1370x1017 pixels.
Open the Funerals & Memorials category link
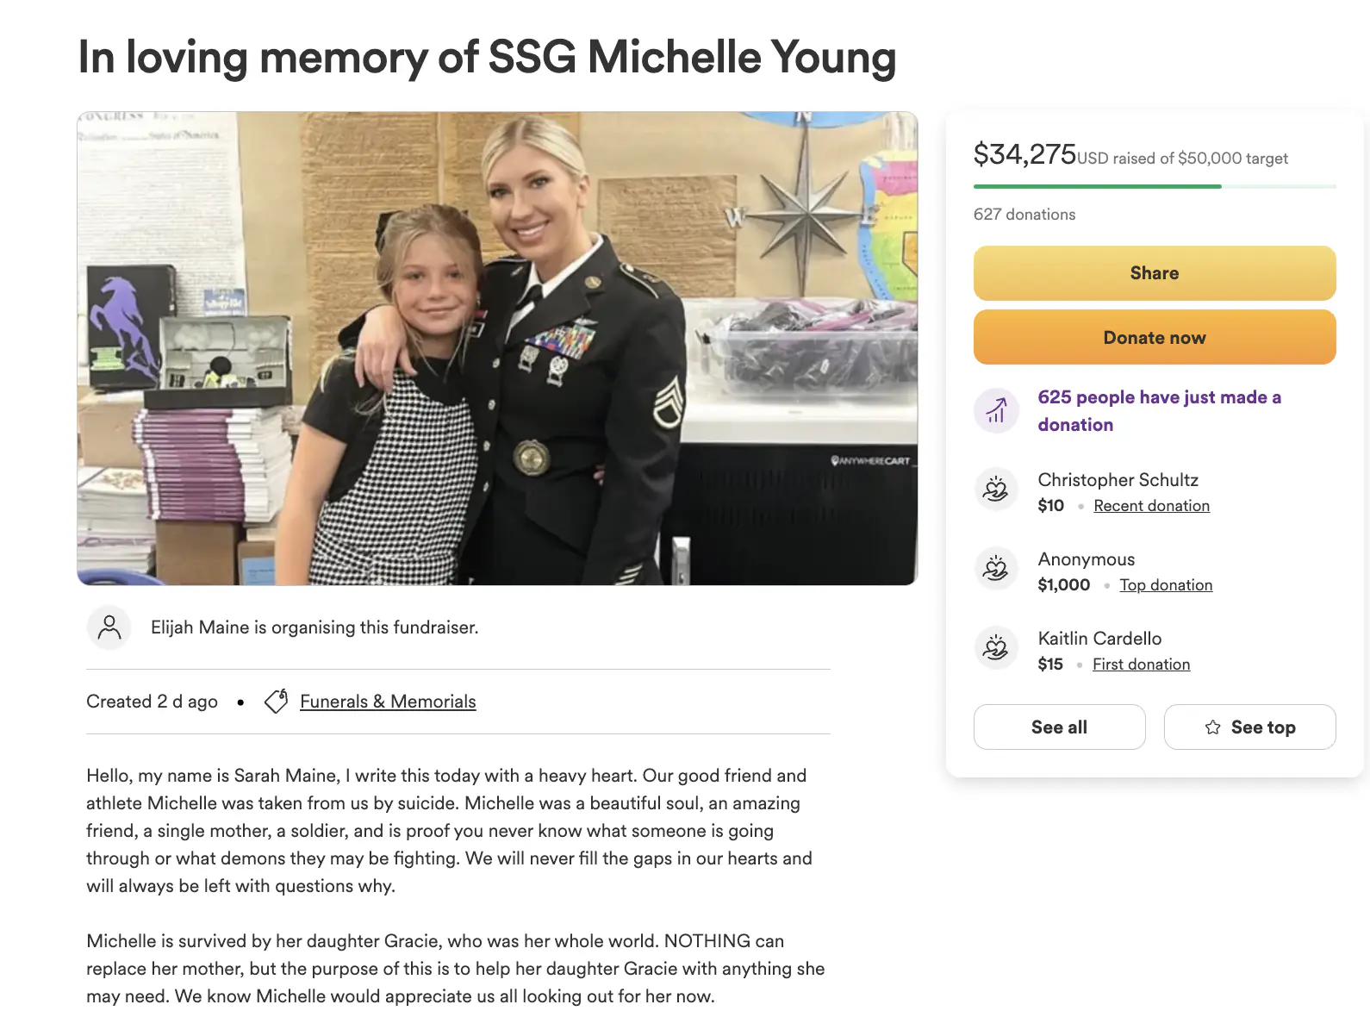(388, 702)
